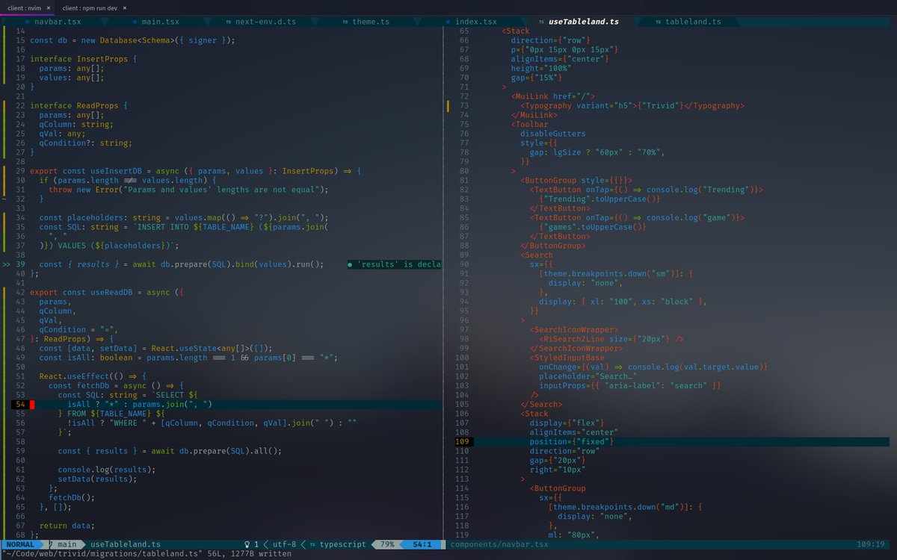Open the index.tsx buffer tab

[x=476, y=22]
